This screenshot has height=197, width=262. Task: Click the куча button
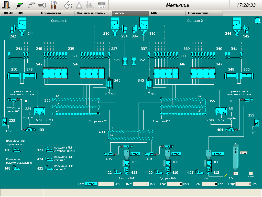[251, 173]
